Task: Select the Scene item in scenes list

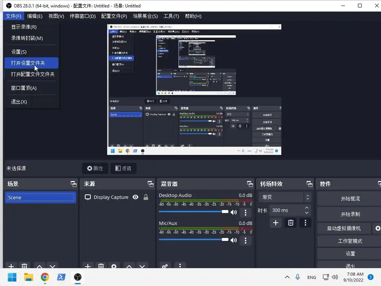Action: (41, 197)
